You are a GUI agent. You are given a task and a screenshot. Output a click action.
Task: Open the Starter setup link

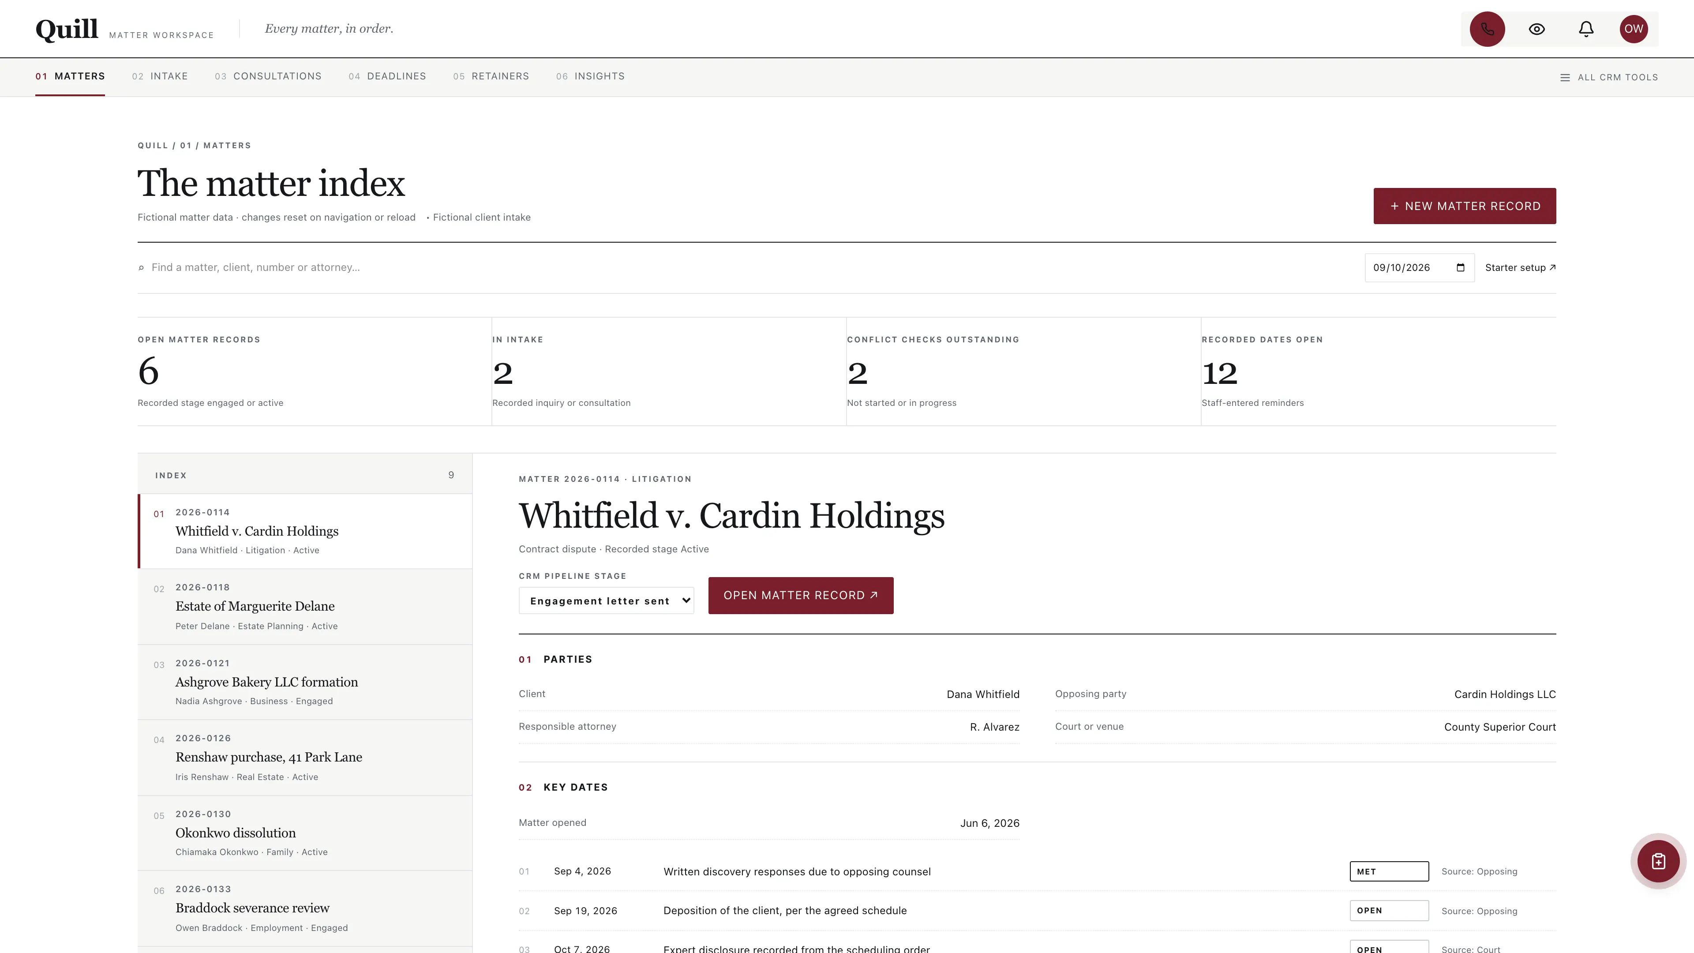[1520, 268]
